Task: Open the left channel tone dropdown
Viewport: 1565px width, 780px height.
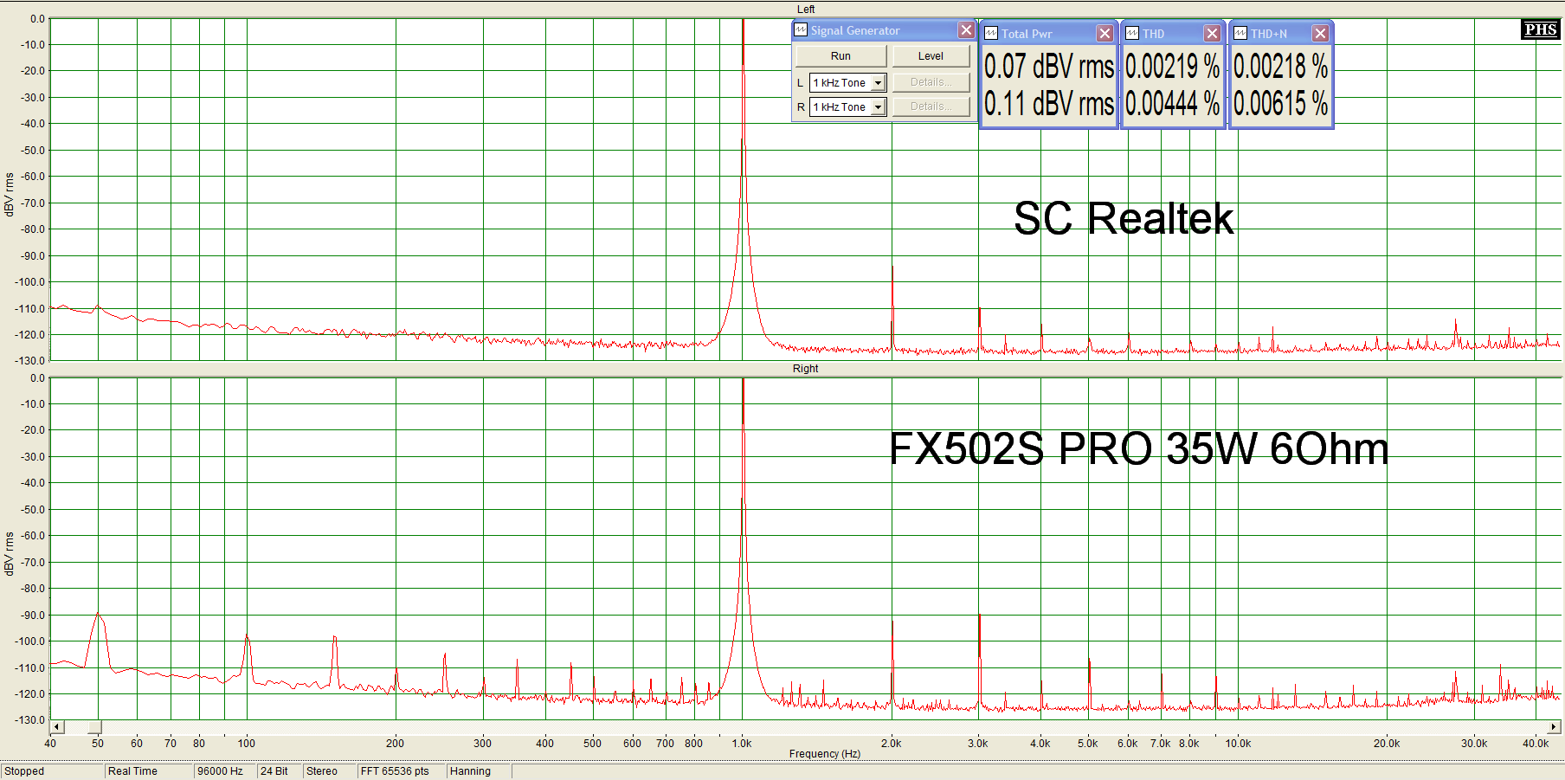Action: pos(878,83)
